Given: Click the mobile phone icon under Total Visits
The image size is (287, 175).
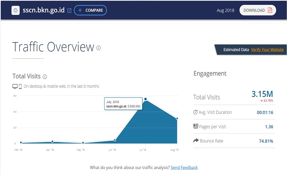Looking at the screenshot, I should tap(20, 86).
